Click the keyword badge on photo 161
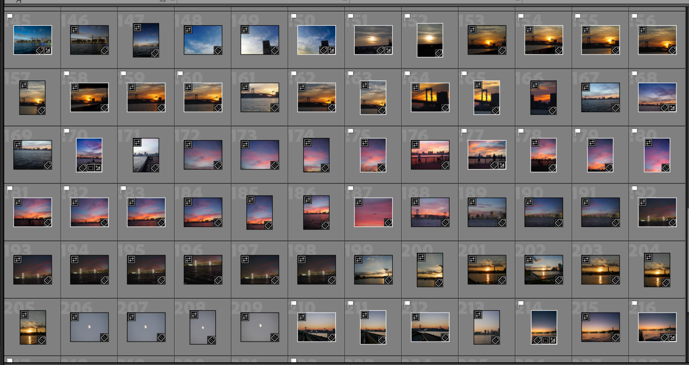 point(275,107)
